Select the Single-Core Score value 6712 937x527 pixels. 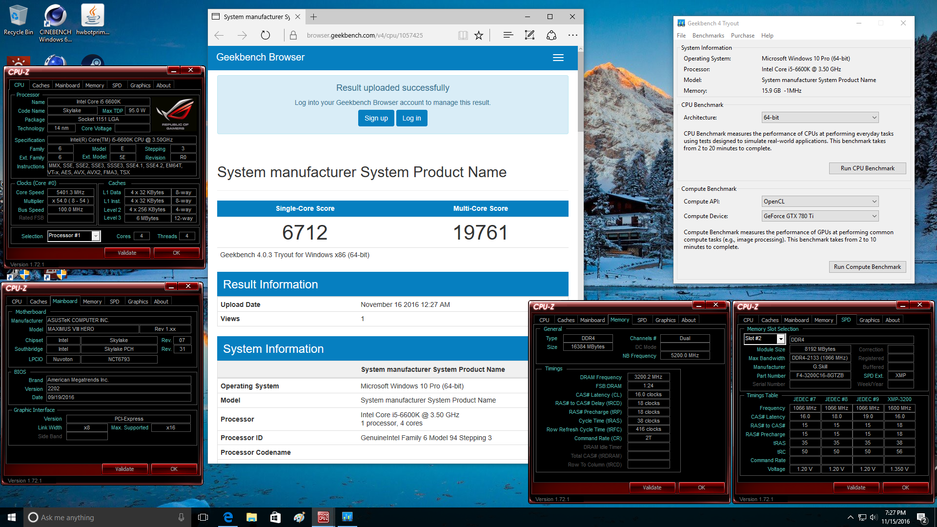coord(305,232)
